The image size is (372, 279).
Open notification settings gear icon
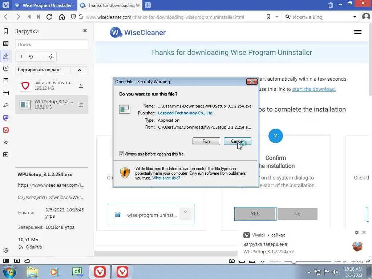357,232
